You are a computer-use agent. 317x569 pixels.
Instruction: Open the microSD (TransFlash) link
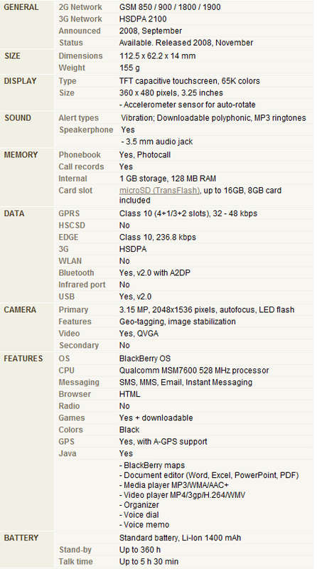[159, 191]
